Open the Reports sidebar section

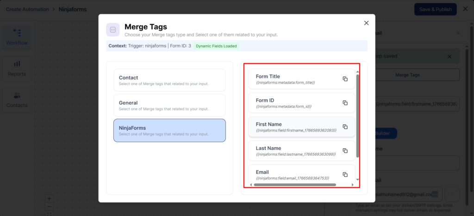tap(17, 68)
